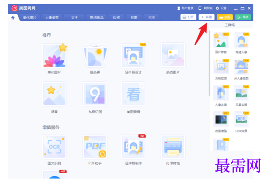
Task: Open 账户登录 account login
Action: (x=185, y=8)
